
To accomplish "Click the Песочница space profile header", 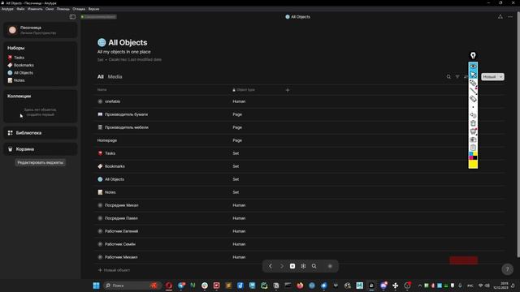I will [41, 30].
